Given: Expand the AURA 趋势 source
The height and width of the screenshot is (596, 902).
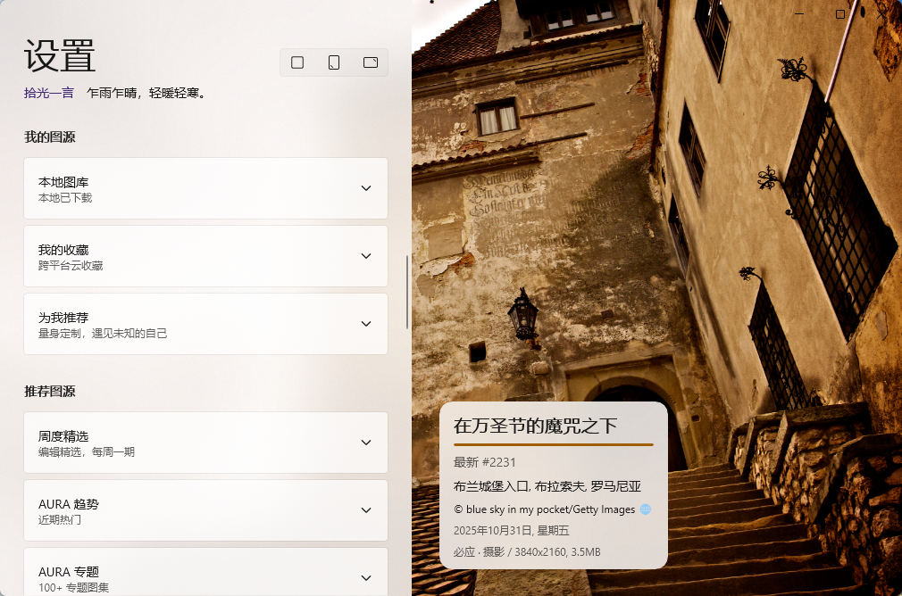Looking at the screenshot, I should [365, 510].
